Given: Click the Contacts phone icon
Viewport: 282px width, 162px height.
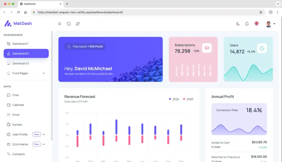Looking at the screenshot, I should pos(8,154).
